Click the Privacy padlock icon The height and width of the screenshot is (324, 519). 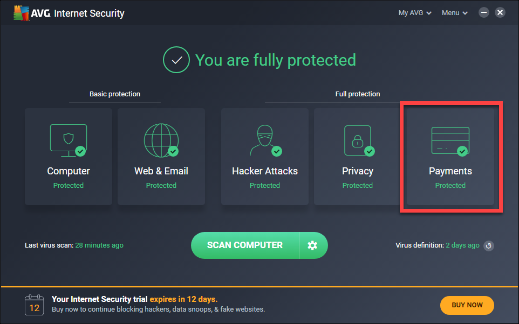click(359, 140)
